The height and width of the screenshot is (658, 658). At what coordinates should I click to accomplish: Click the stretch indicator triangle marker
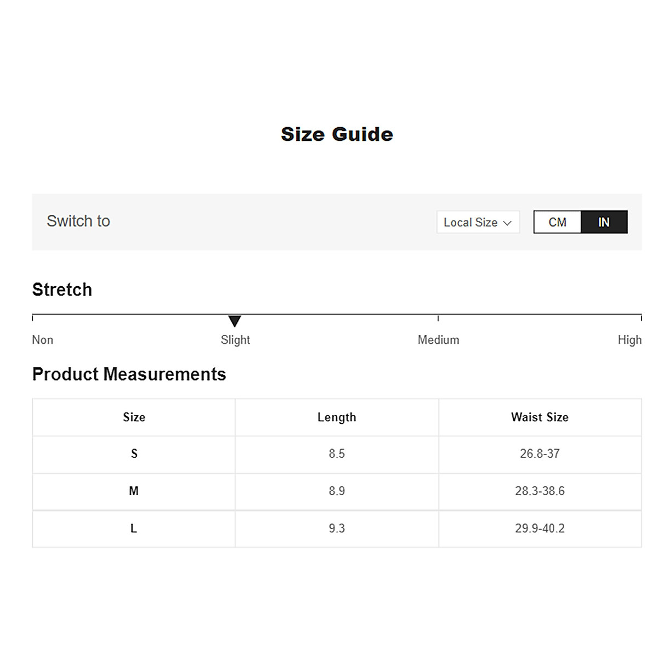pyautogui.click(x=235, y=321)
